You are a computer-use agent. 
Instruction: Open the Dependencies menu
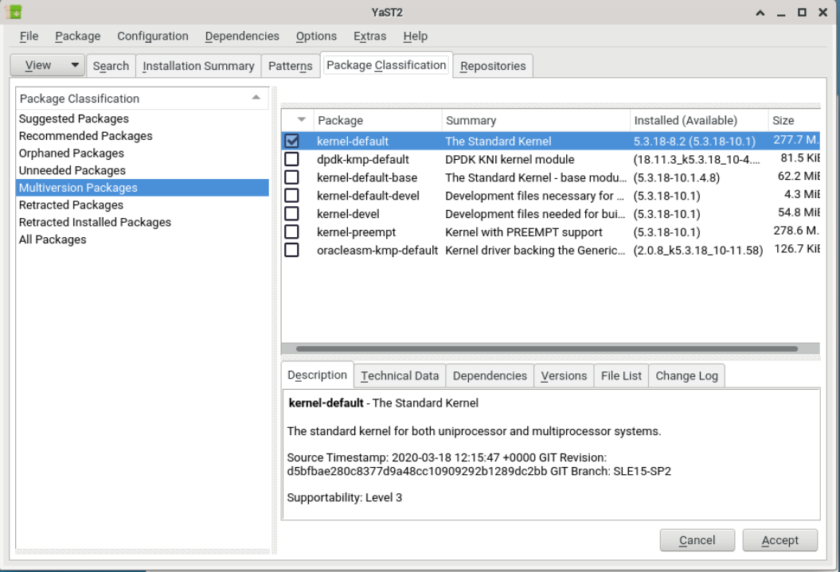[x=242, y=37]
